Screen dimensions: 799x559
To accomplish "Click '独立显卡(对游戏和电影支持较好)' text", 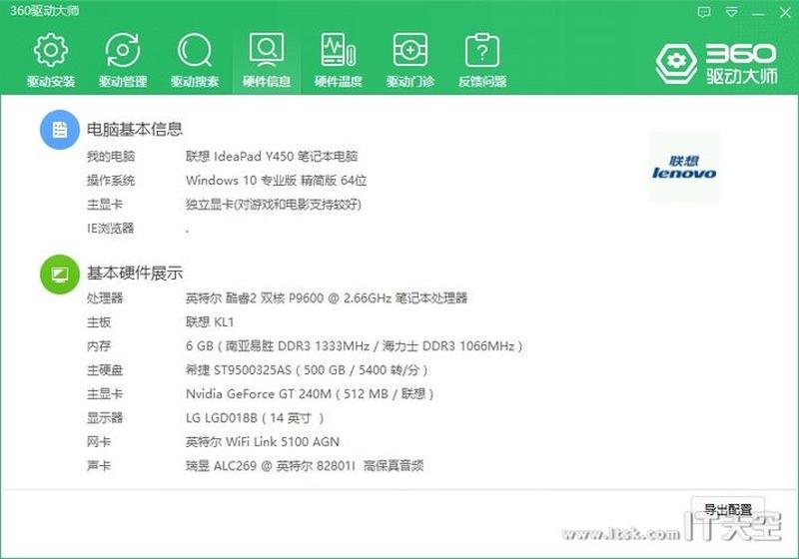I will (274, 205).
